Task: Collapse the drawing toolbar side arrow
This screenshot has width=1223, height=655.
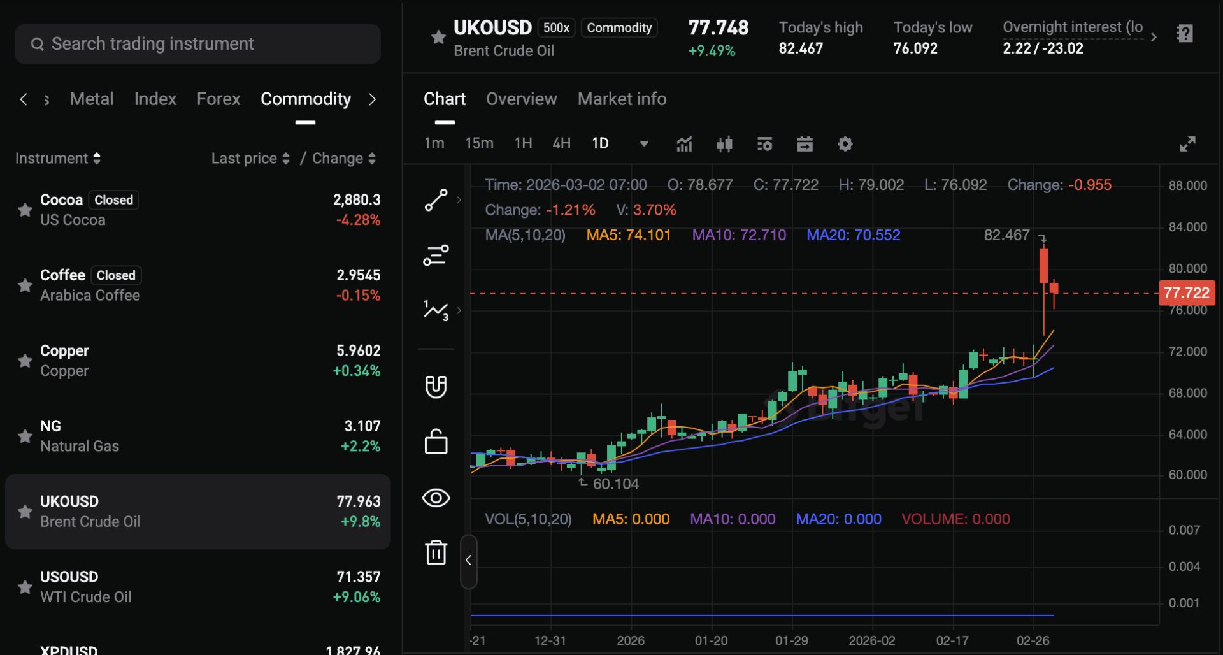Action: point(469,561)
